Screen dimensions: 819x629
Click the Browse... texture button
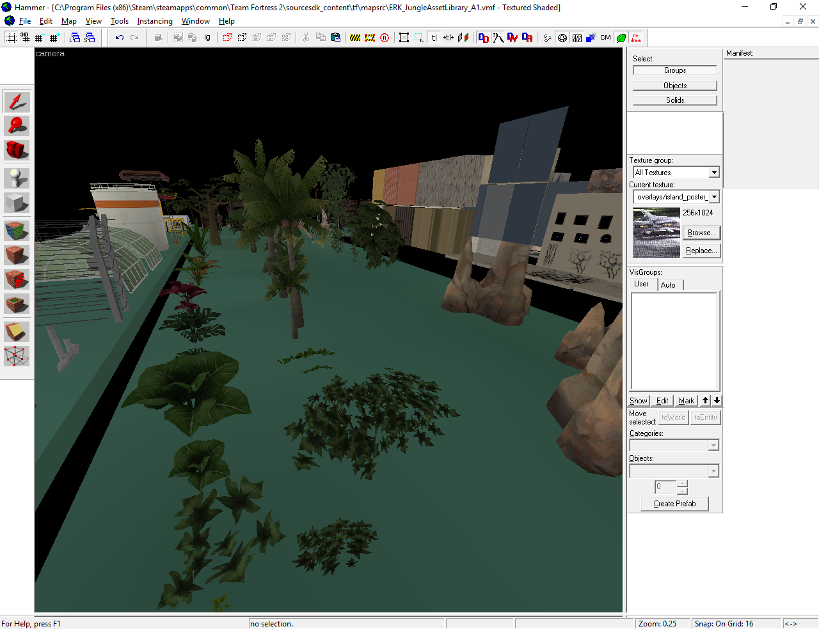(x=701, y=233)
